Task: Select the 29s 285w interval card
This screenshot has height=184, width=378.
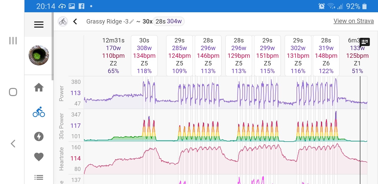Action: [180, 56]
